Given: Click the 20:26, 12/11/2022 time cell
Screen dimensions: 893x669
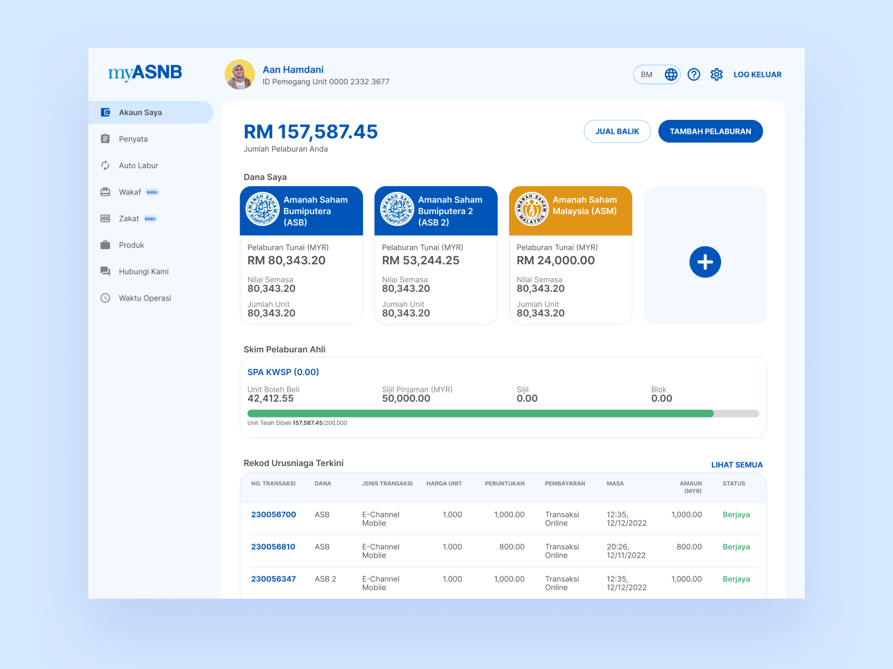Looking at the screenshot, I should 626,551.
